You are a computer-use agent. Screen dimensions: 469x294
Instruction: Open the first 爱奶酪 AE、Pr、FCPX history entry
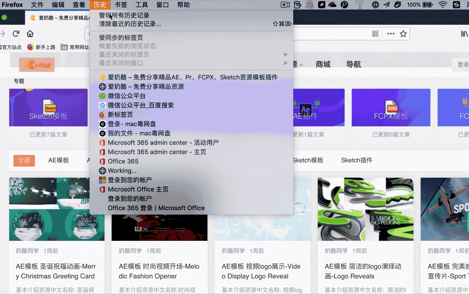coord(191,77)
